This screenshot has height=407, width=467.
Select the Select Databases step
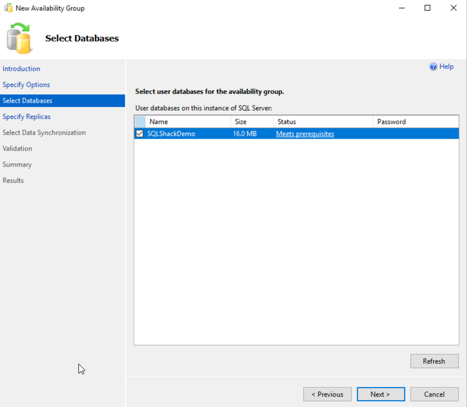point(62,100)
